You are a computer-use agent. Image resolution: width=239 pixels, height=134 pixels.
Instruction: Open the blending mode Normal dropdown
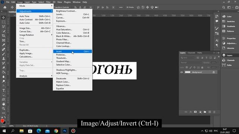pos(191,63)
